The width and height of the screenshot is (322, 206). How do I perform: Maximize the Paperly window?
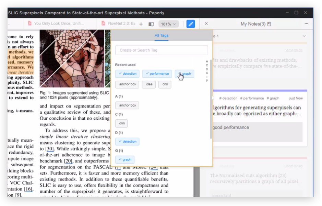click(296, 13)
